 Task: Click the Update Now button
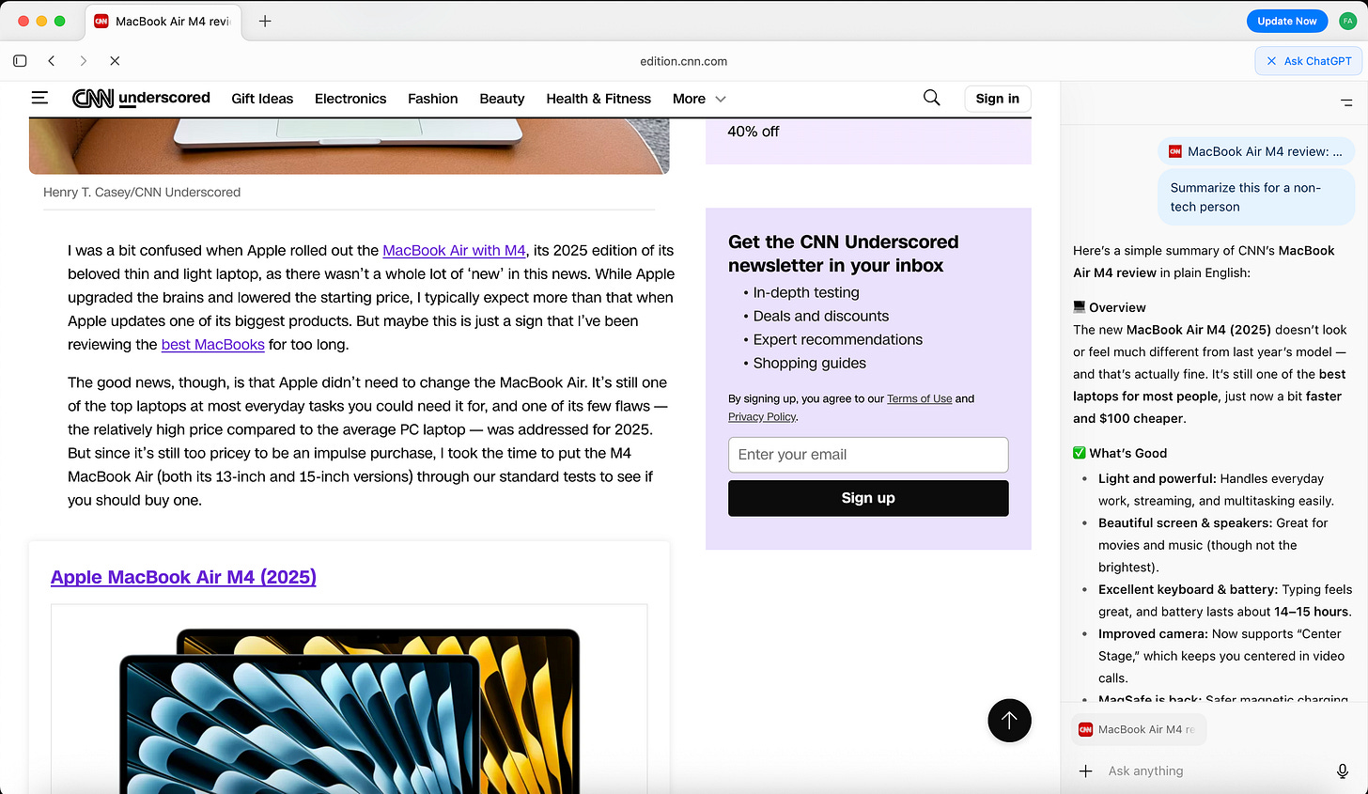click(1286, 21)
